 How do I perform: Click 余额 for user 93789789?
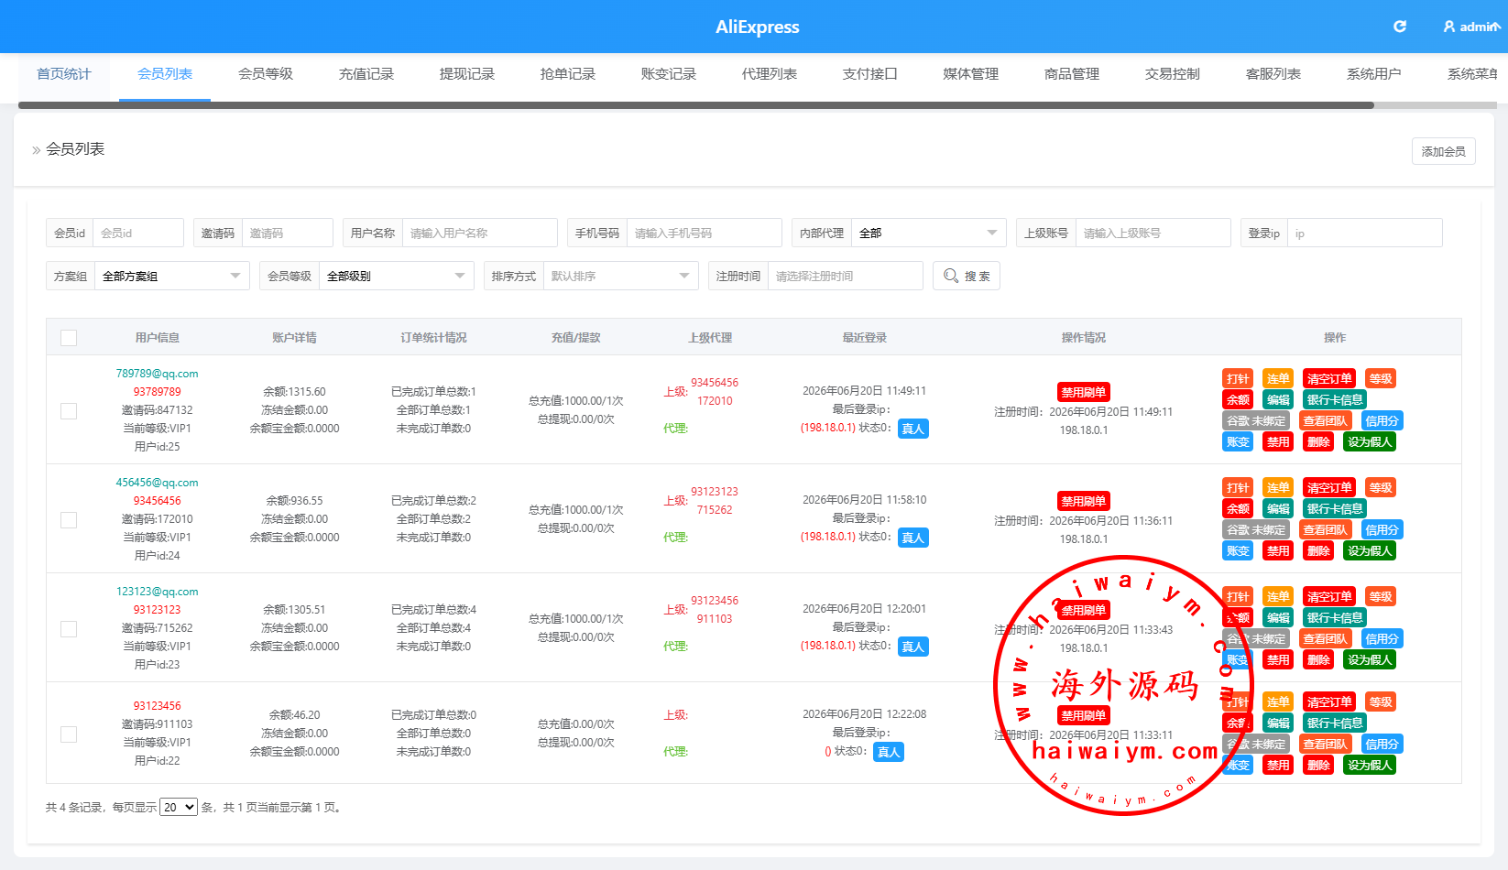click(1238, 400)
